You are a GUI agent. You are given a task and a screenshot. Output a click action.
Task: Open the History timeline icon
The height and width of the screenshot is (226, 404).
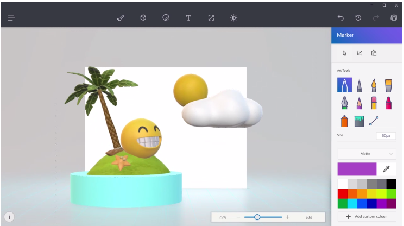coord(358,18)
